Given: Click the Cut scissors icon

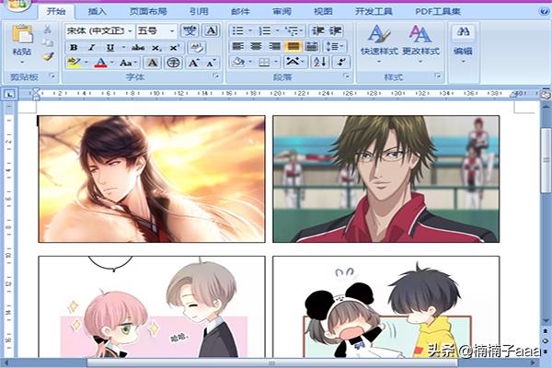Looking at the screenshot, I should tap(47, 29).
